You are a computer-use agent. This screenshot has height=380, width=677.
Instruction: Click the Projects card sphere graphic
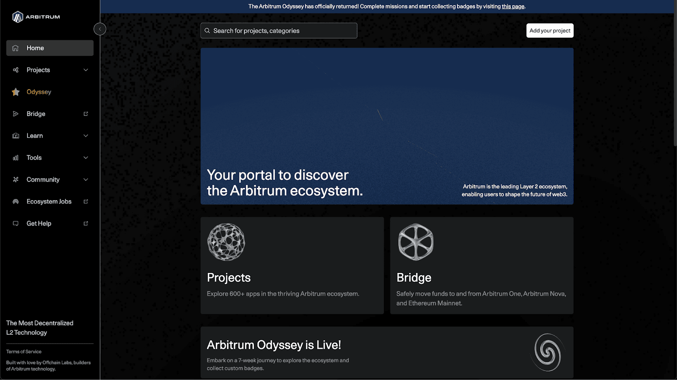(226, 242)
